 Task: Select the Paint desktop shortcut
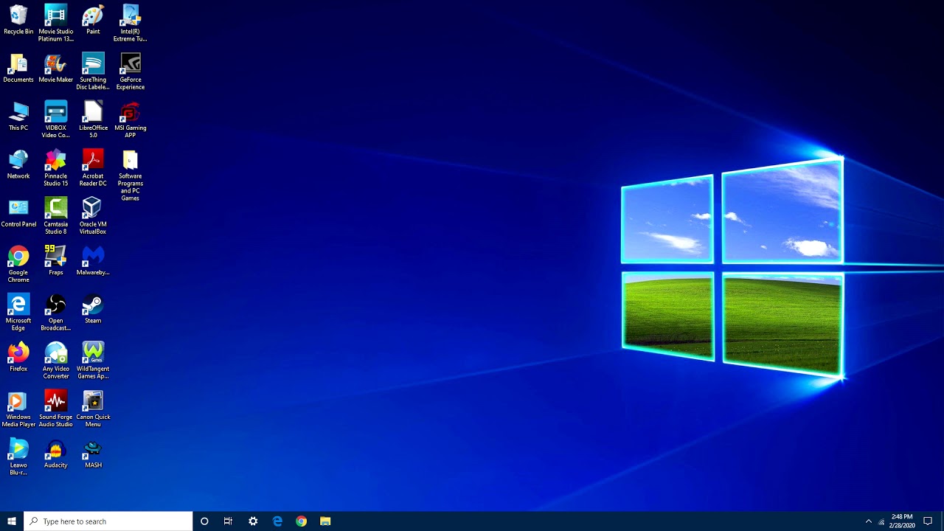click(x=93, y=20)
